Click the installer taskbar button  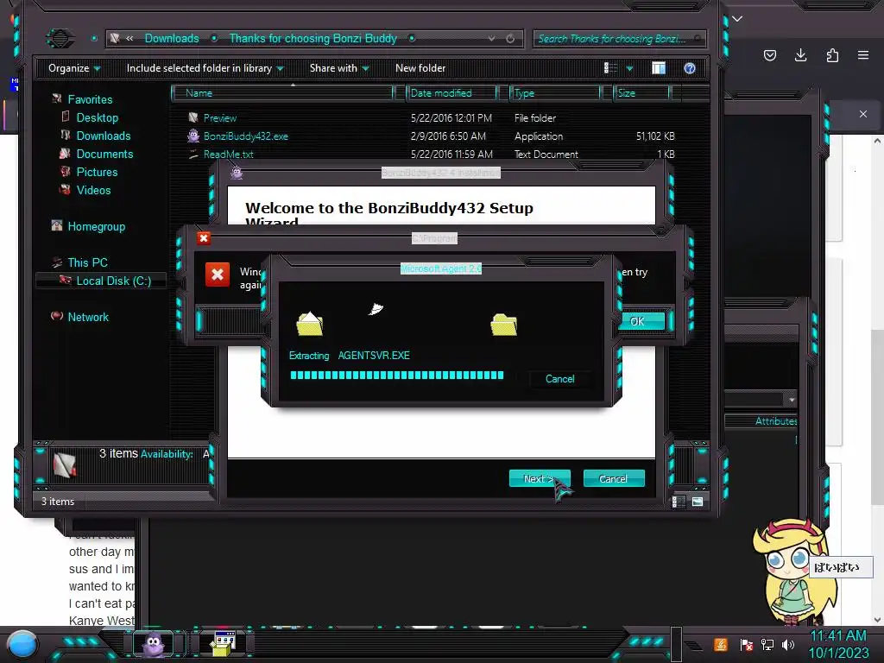(224, 644)
